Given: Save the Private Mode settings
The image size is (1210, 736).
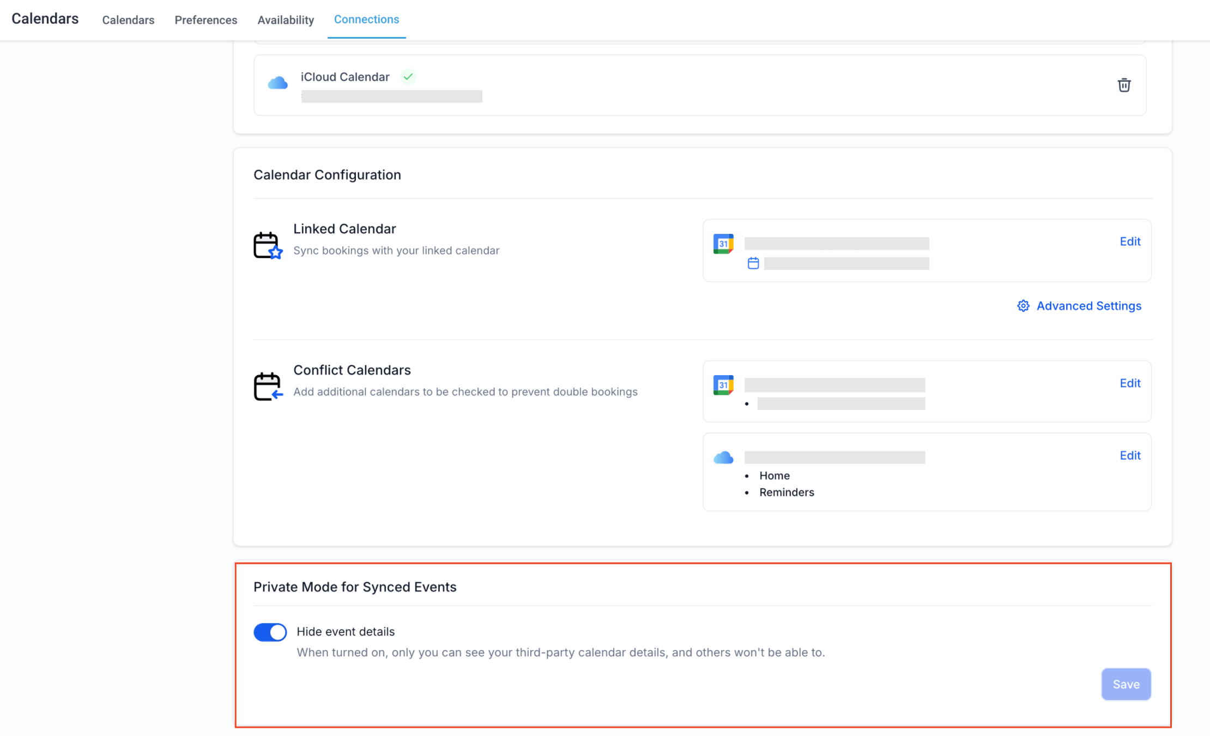Looking at the screenshot, I should coord(1126,684).
